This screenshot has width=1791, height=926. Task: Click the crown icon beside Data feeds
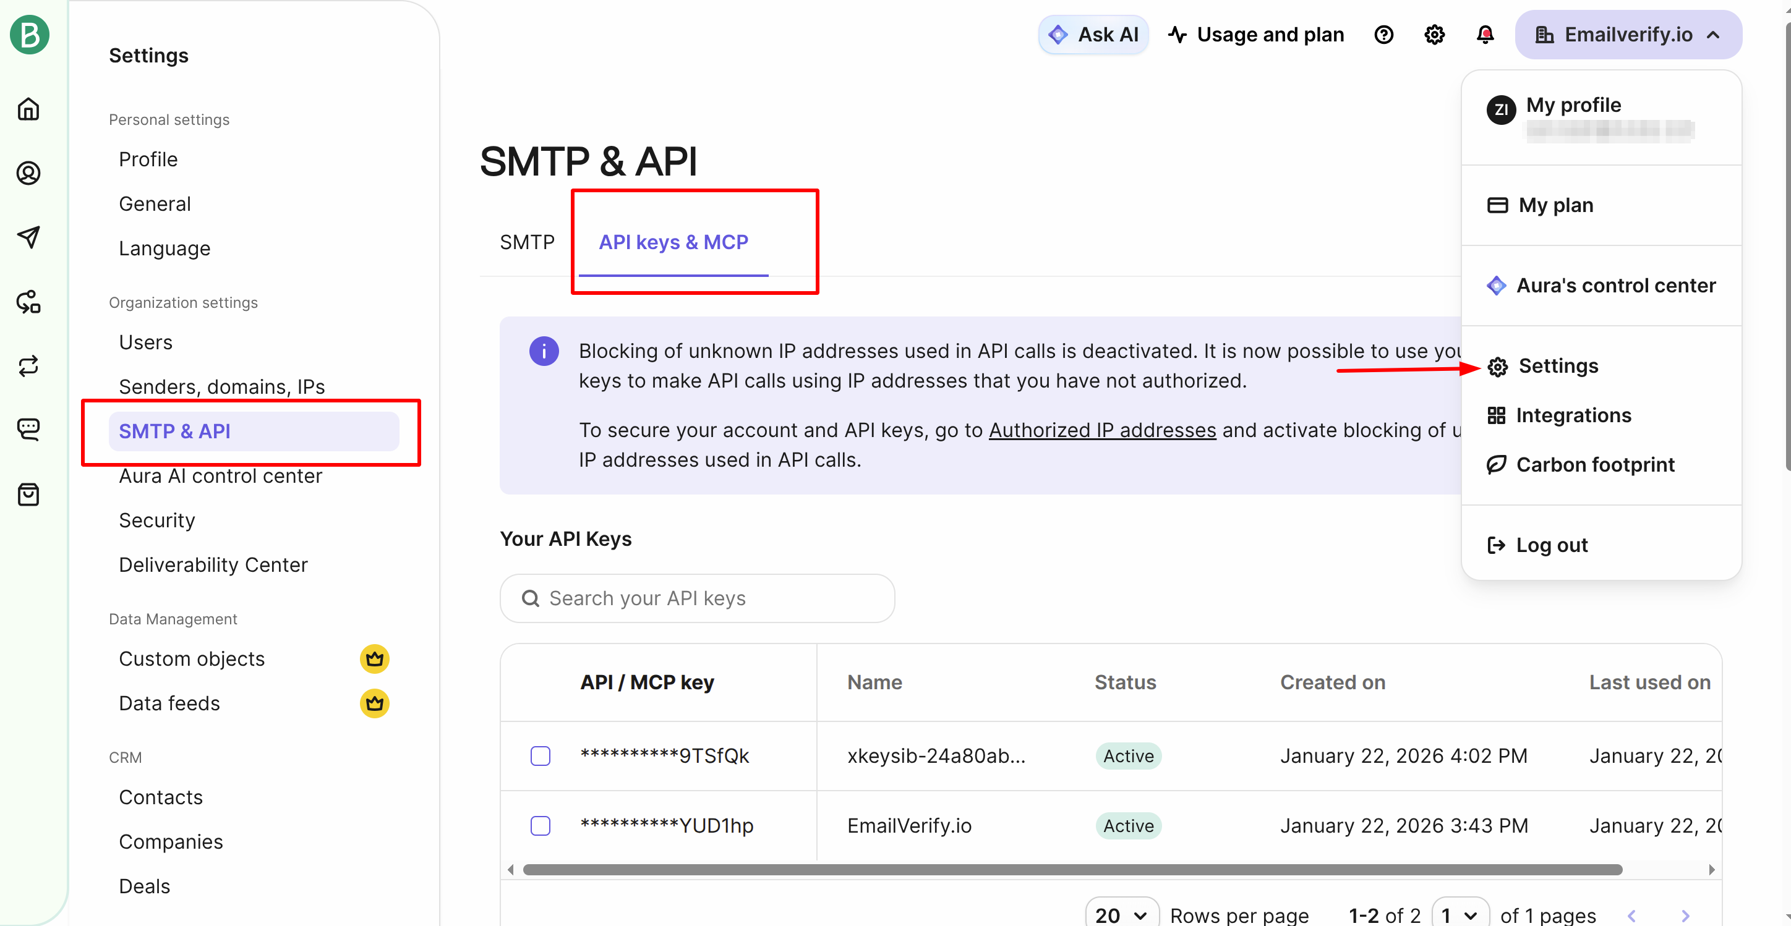(374, 703)
